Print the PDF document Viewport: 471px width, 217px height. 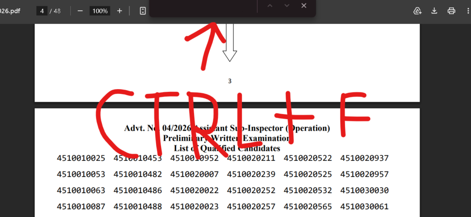pos(451,11)
